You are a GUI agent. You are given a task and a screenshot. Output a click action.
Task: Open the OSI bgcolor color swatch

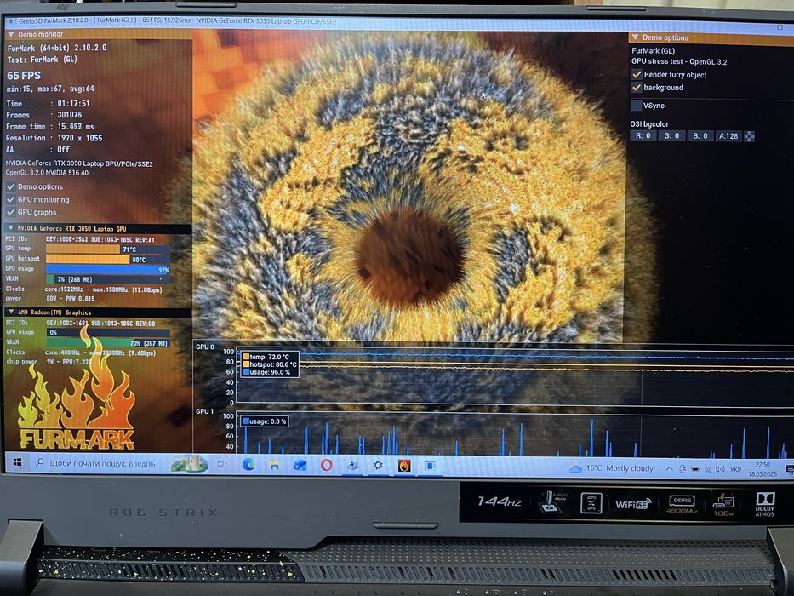(x=750, y=136)
